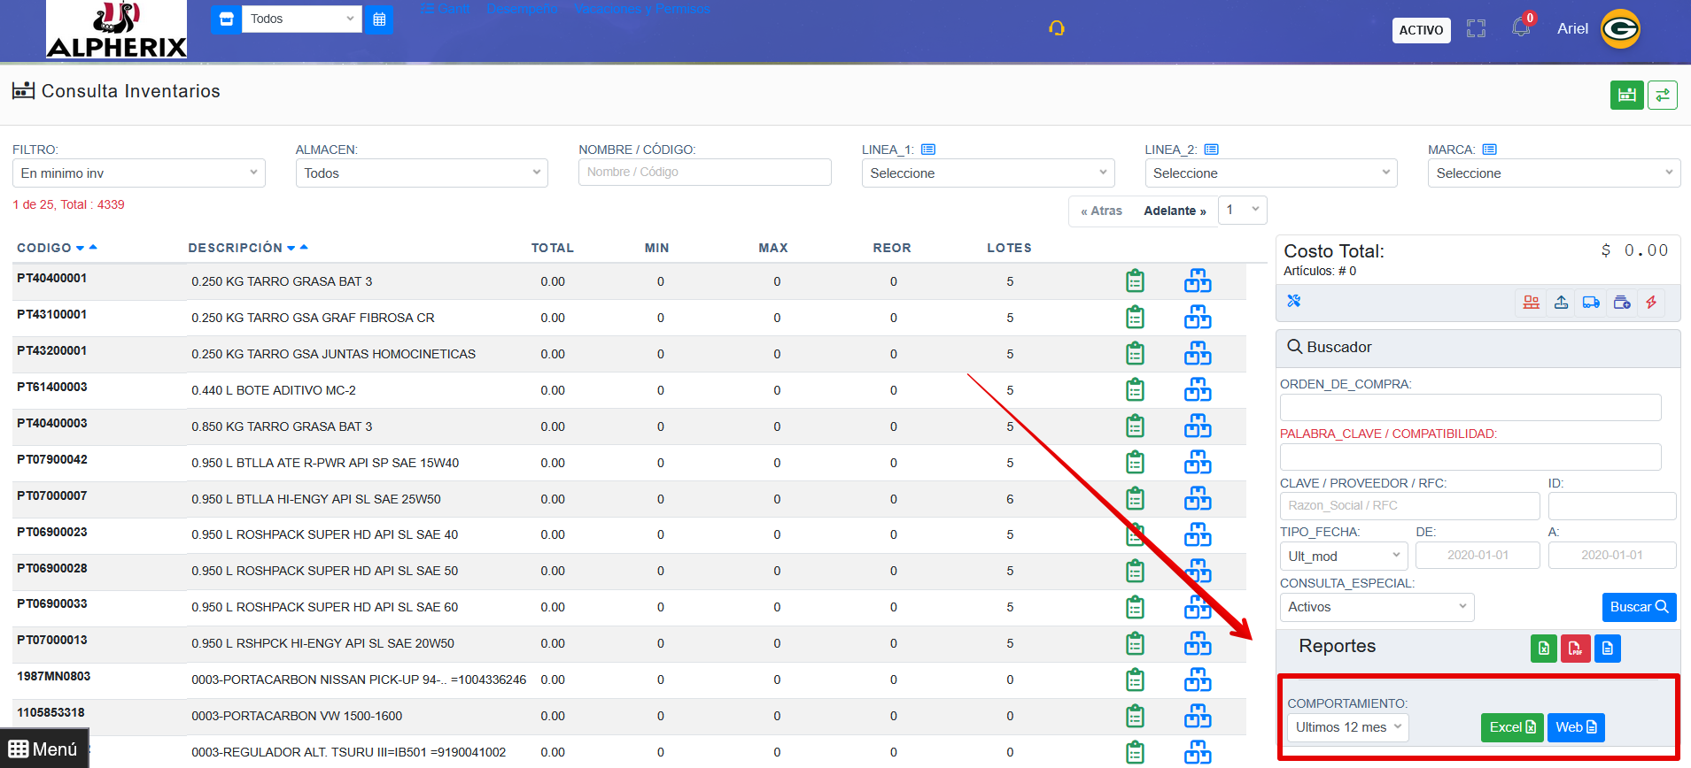Click the calendar icon in the header
Viewport: 1691px width, 768px height.
coord(379,19)
